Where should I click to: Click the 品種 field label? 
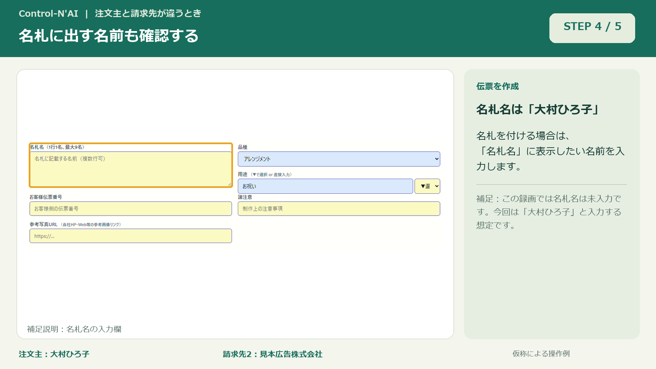click(x=243, y=147)
